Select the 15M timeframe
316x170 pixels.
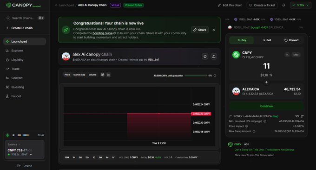click(67, 157)
